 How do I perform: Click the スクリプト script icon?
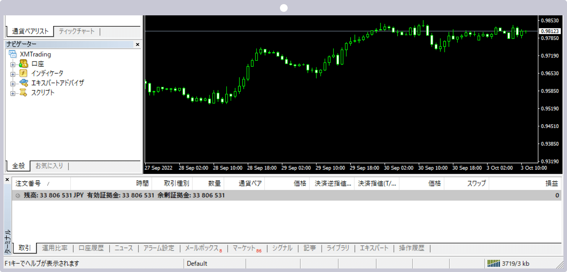pyautogui.click(x=23, y=92)
